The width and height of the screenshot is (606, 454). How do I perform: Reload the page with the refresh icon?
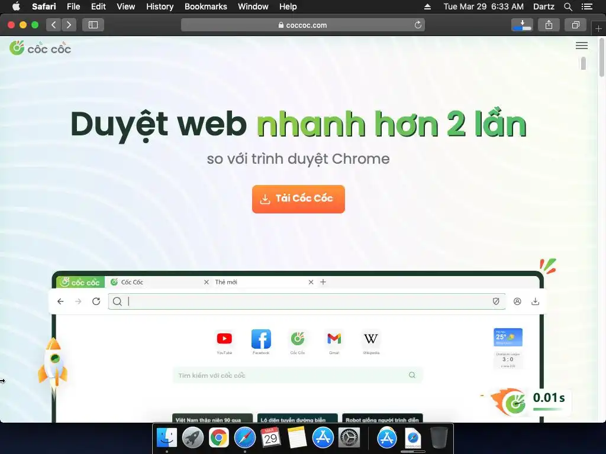click(x=418, y=25)
